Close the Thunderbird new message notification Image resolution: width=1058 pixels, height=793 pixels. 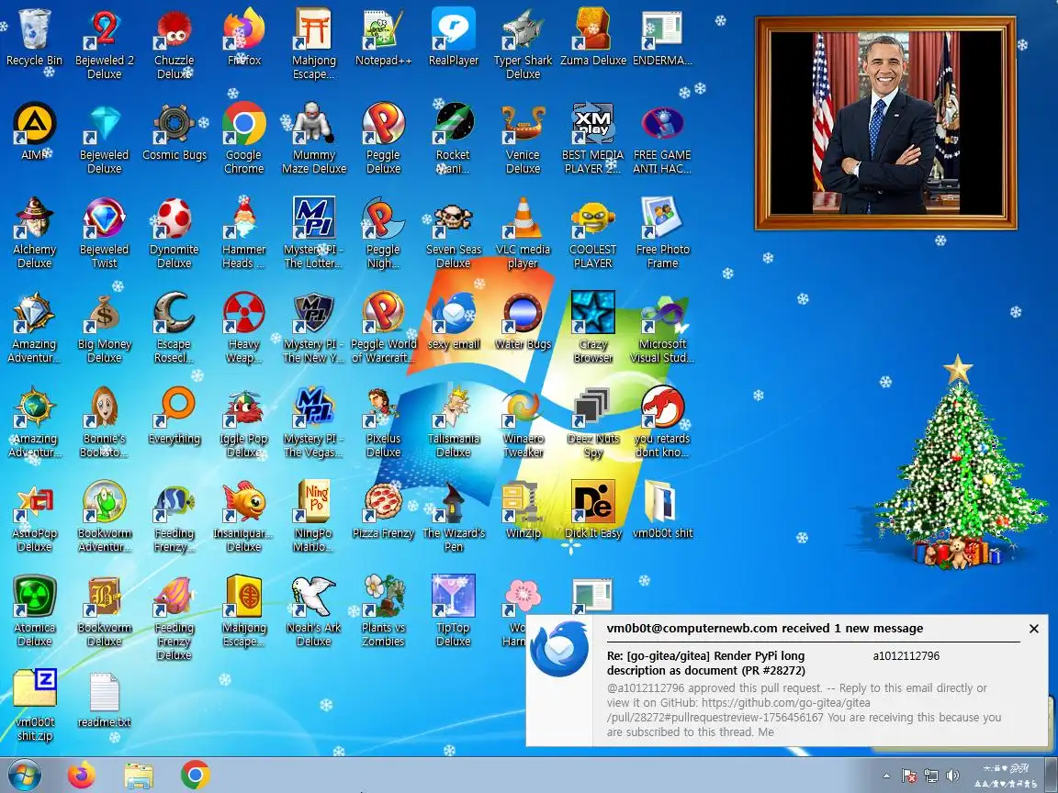point(1034,629)
